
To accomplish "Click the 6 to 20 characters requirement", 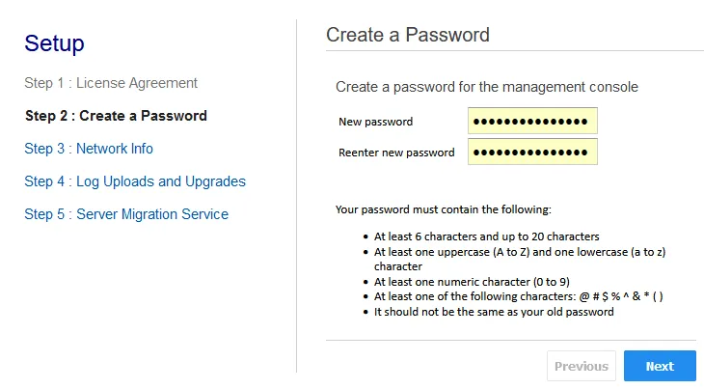I will (x=487, y=236).
